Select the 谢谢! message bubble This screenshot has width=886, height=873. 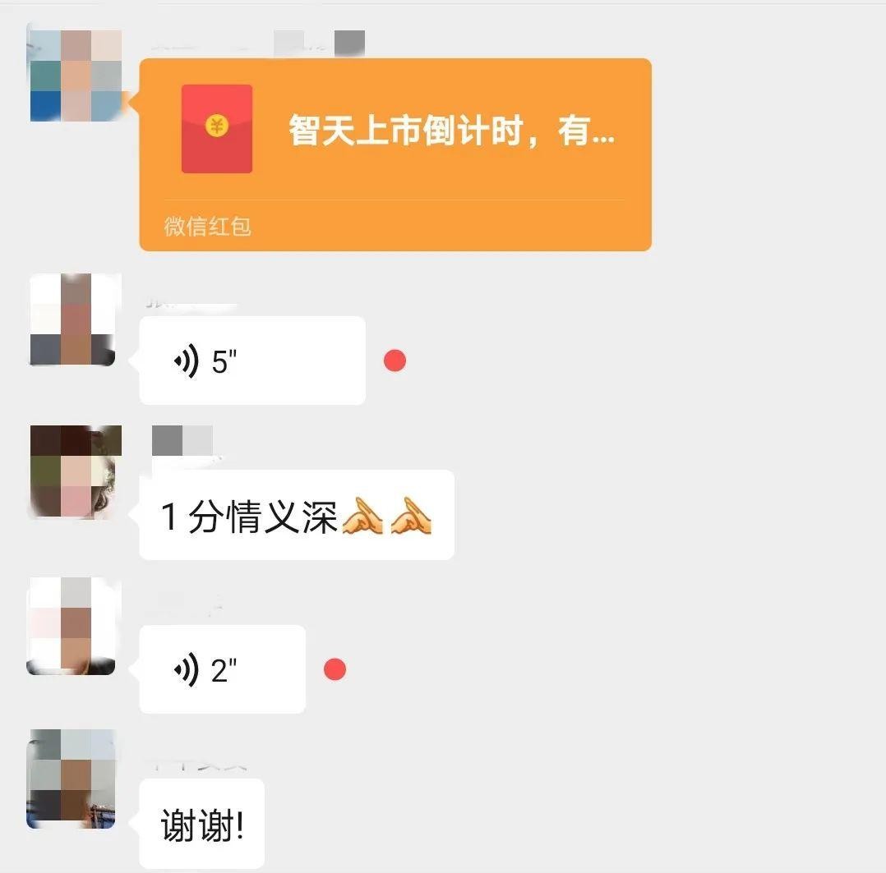pyautogui.click(x=202, y=824)
